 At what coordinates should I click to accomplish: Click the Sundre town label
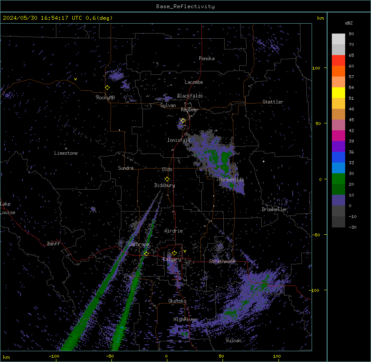coord(126,168)
